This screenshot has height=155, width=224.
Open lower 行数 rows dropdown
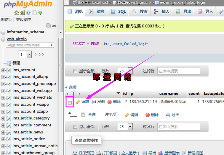point(130,127)
